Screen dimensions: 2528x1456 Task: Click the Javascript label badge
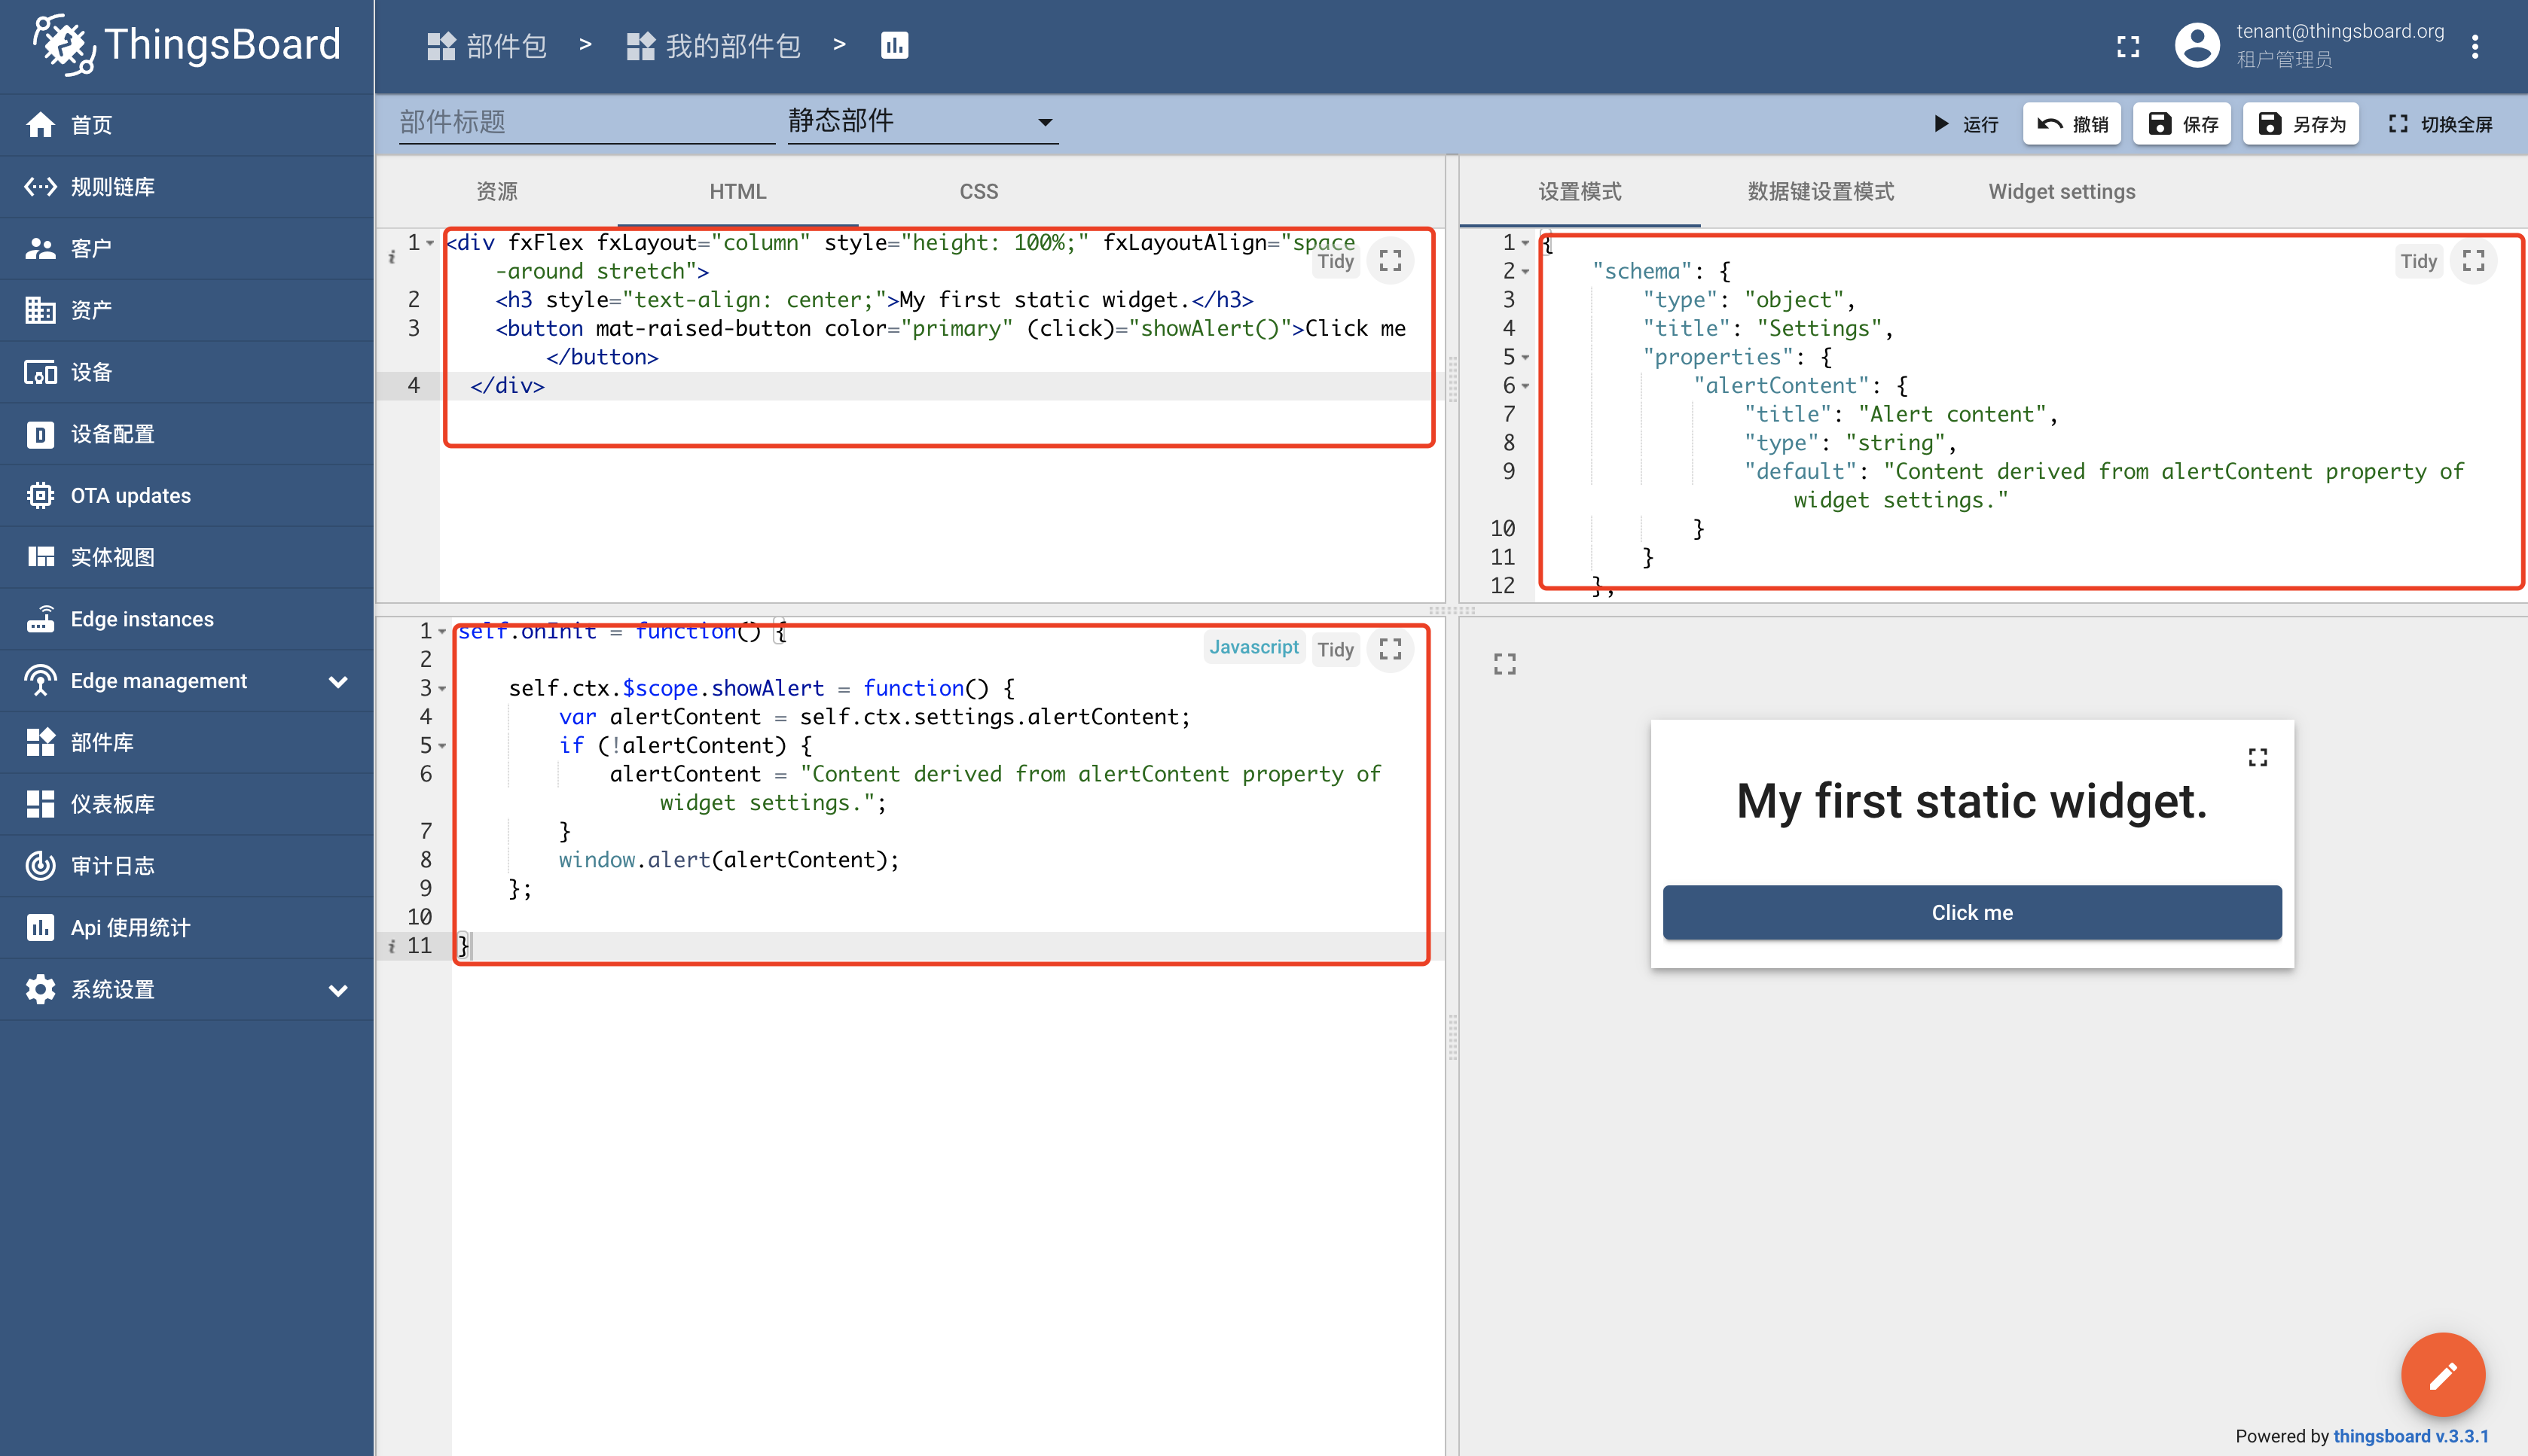pos(1253,648)
